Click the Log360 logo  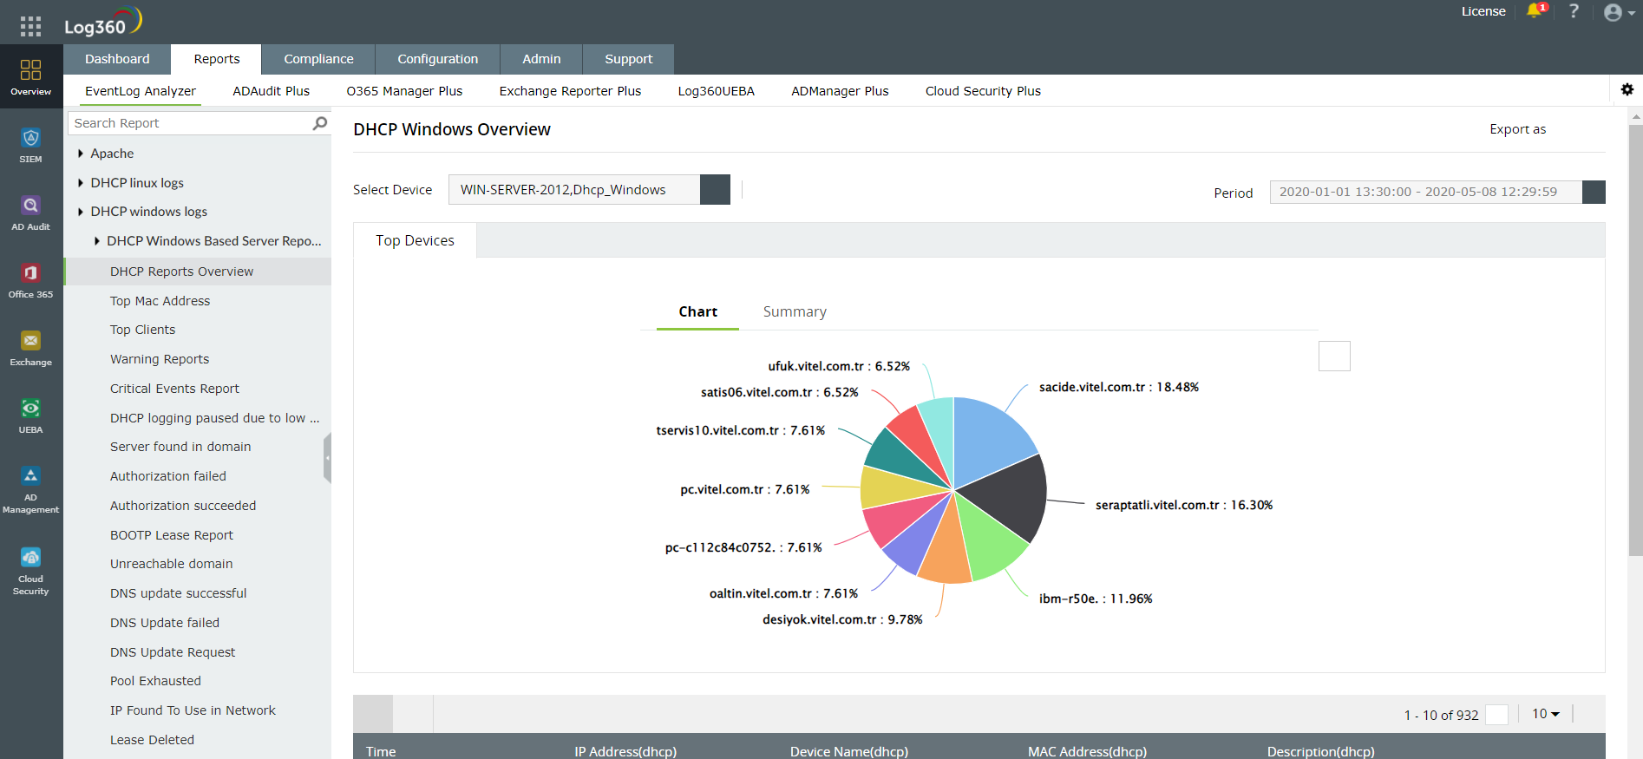(x=103, y=22)
